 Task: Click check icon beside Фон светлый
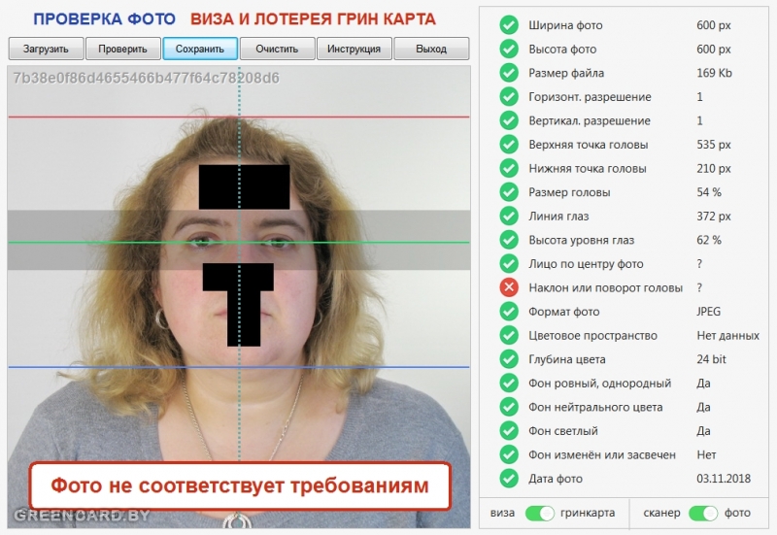click(509, 430)
